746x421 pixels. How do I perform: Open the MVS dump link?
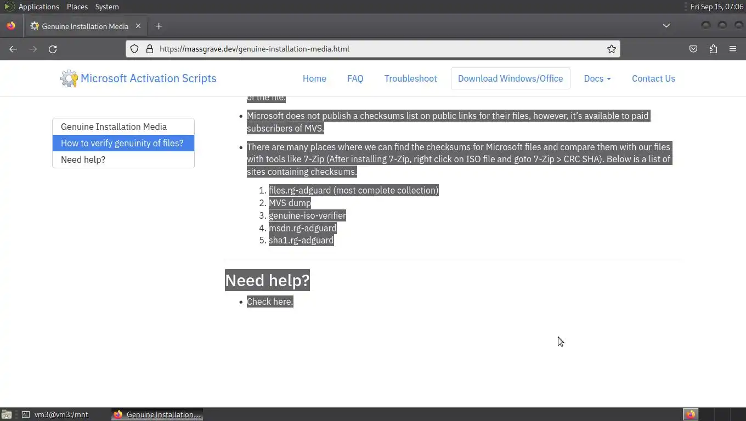pyautogui.click(x=290, y=203)
